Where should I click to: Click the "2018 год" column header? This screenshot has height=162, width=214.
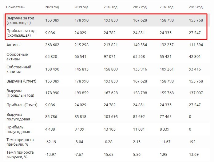point(111,7)
